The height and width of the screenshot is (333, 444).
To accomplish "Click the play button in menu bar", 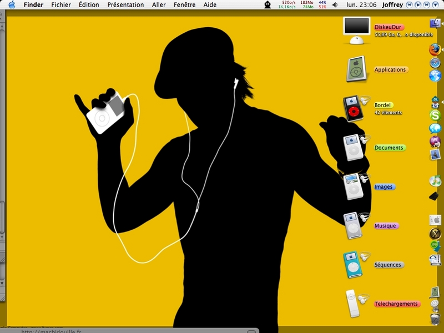I will point(418,4).
